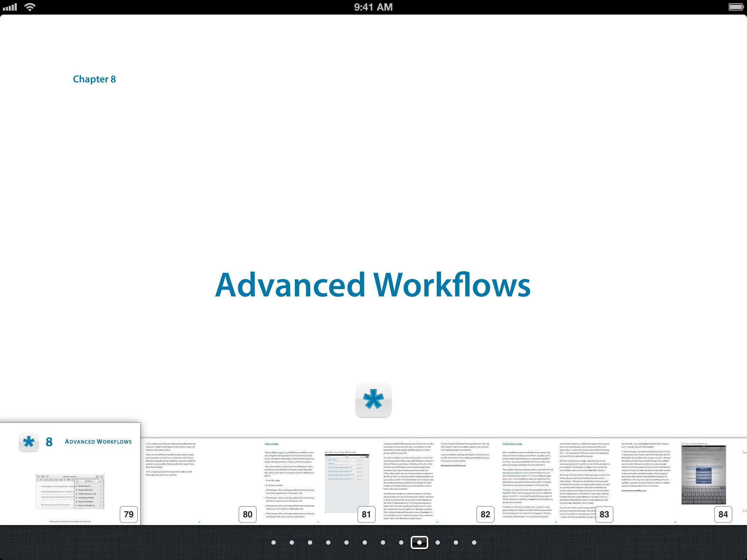The image size is (747, 560).
Task: Select the sixth chapter dot
Action: click(x=365, y=542)
